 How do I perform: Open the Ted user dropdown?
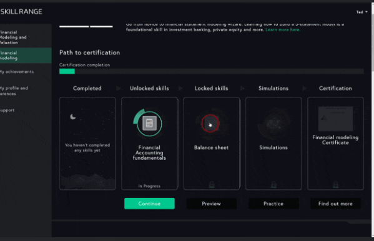click(x=362, y=12)
